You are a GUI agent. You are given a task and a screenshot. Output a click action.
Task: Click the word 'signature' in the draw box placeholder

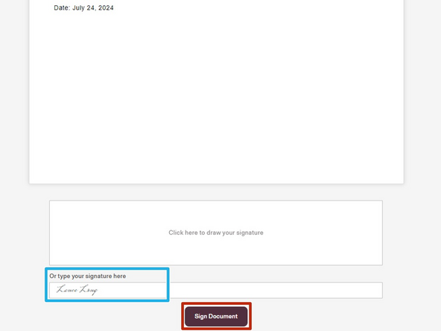[x=250, y=233]
